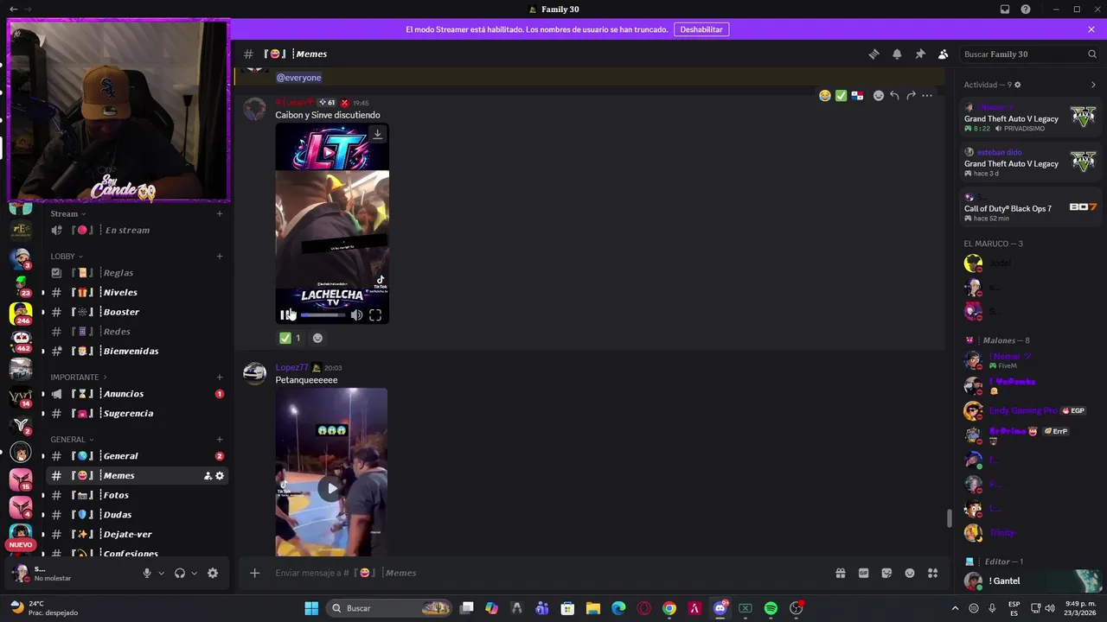Open notification settings bell icon
This screenshot has width=1107, height=622.
[x=897, y=54]
